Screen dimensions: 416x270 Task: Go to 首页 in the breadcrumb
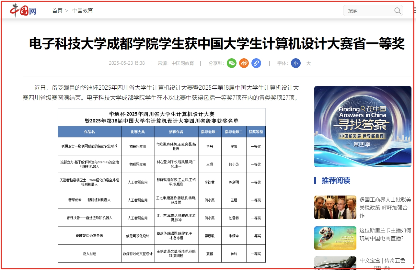click(x=57, y=11)
